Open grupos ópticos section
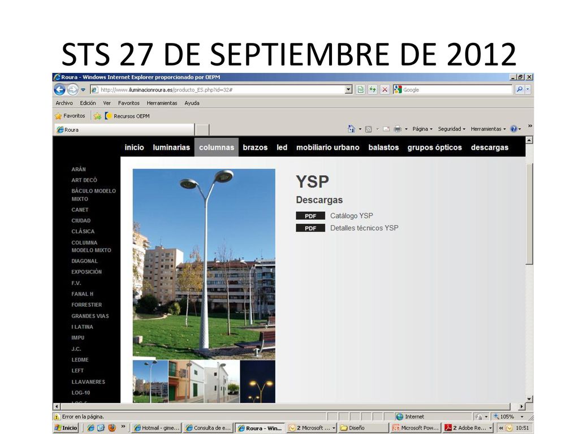Screen dimensions: 579x434 click(x=435, y=147)
